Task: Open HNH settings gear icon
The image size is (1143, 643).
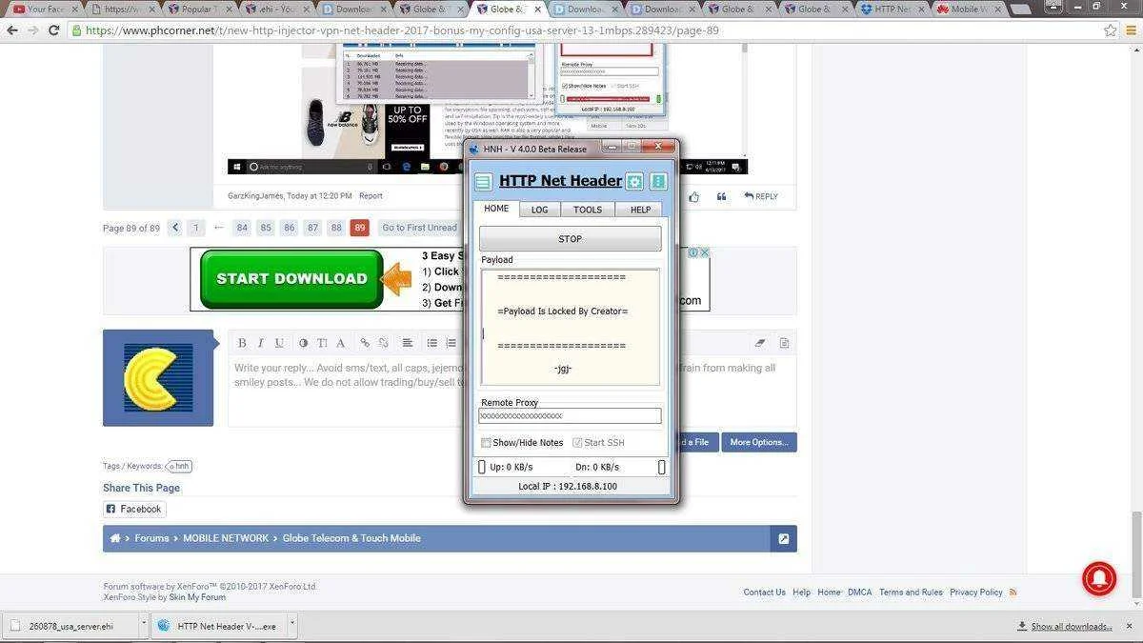Action: click(634, 182)
